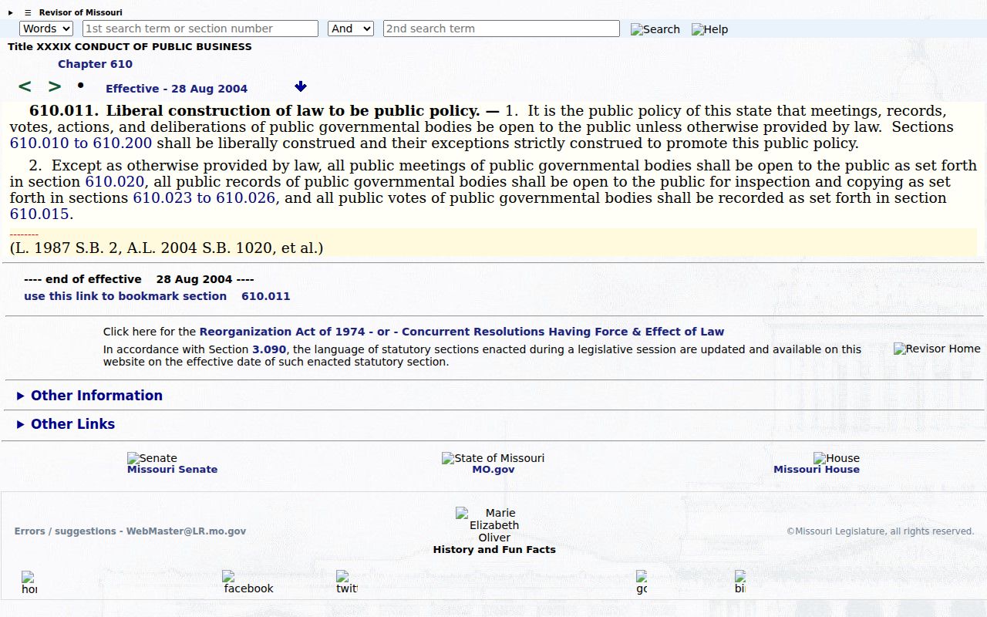The width and height of the screenshot is (987, 617).
Task: Open the Help image button
Action: point(709,29)
